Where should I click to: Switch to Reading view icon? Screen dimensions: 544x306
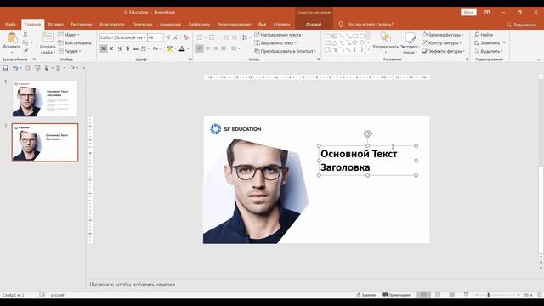[451, 295]
